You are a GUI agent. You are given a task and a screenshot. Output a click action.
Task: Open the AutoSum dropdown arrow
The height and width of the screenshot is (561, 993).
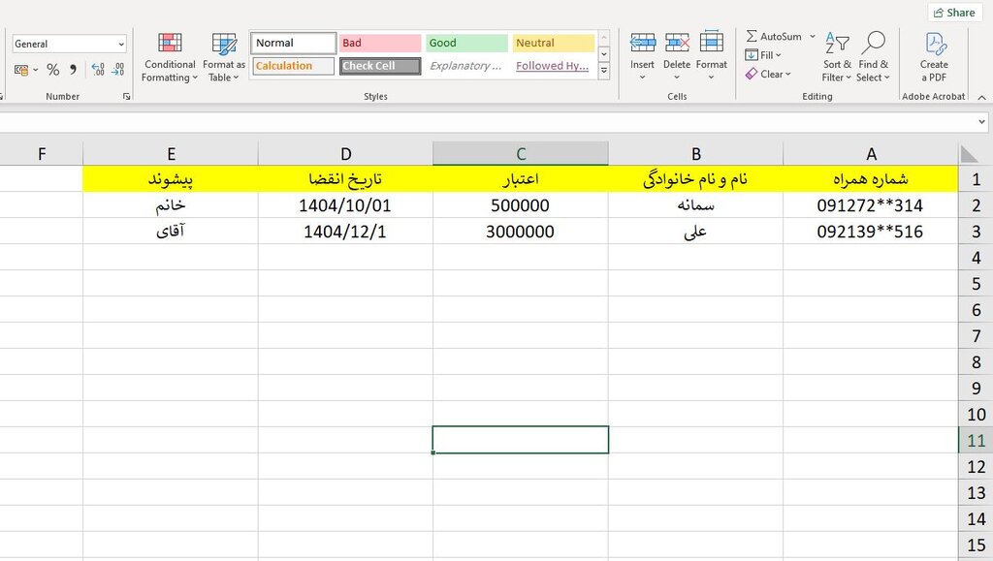click(813, 37)
